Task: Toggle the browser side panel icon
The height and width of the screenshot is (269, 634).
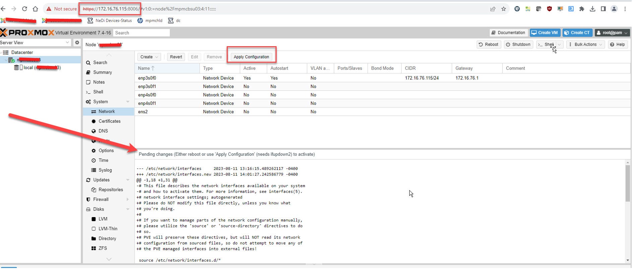Action: (x=603, y=9)
